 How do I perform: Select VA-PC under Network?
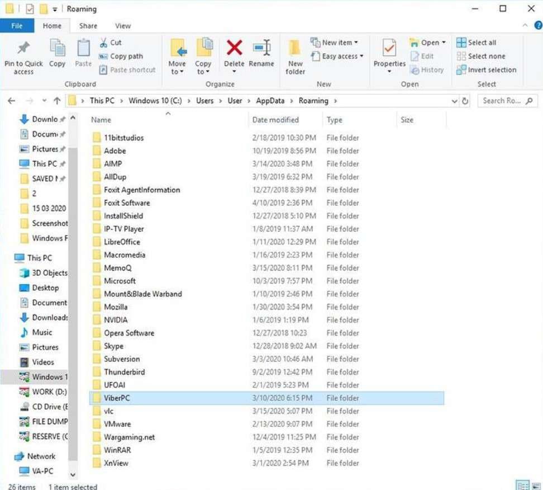(36, 472)
